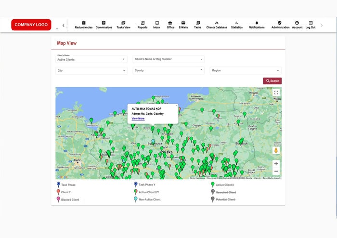Expand the Client's Status dropdown
This screenshot has width=337, height=238.
click(91, 60)
